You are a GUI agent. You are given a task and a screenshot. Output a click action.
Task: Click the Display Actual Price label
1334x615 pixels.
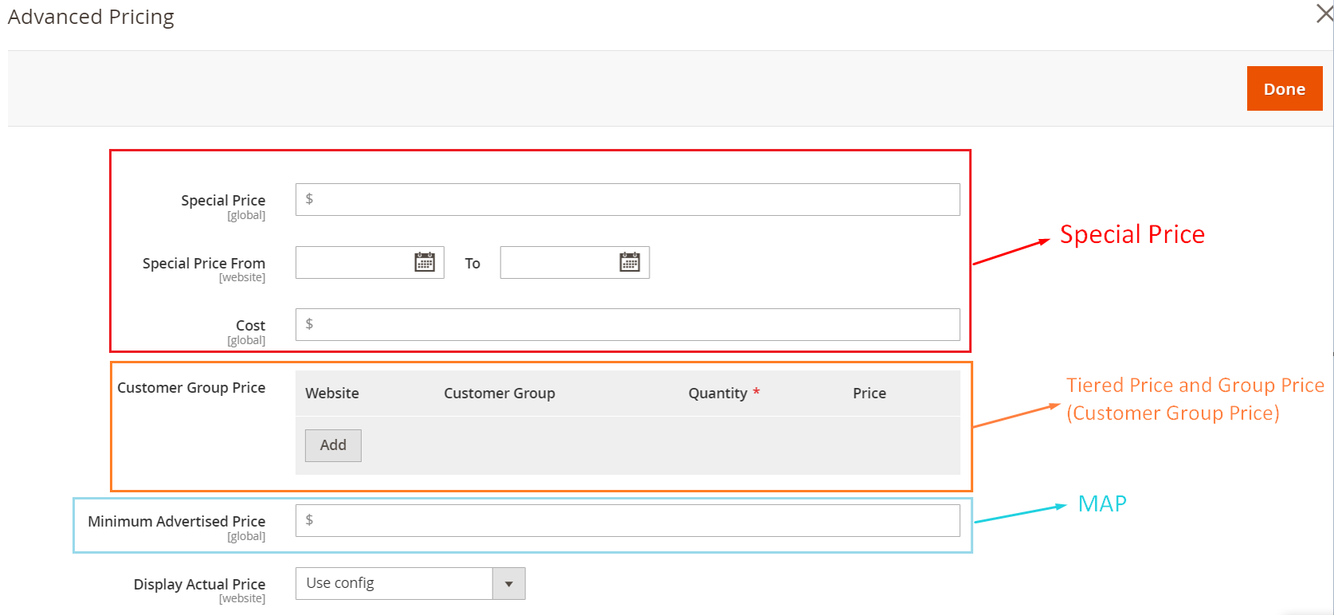pos(199,584)
